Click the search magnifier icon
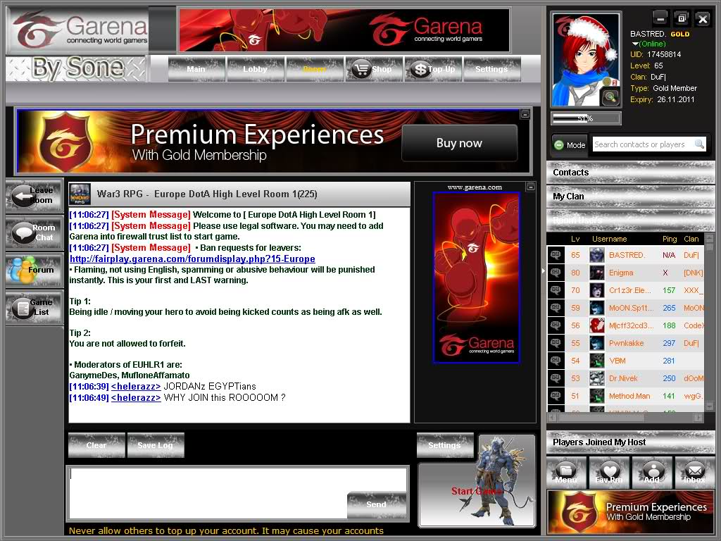The width and height of the screenshot is (721, 541). [x=699, y=144]
